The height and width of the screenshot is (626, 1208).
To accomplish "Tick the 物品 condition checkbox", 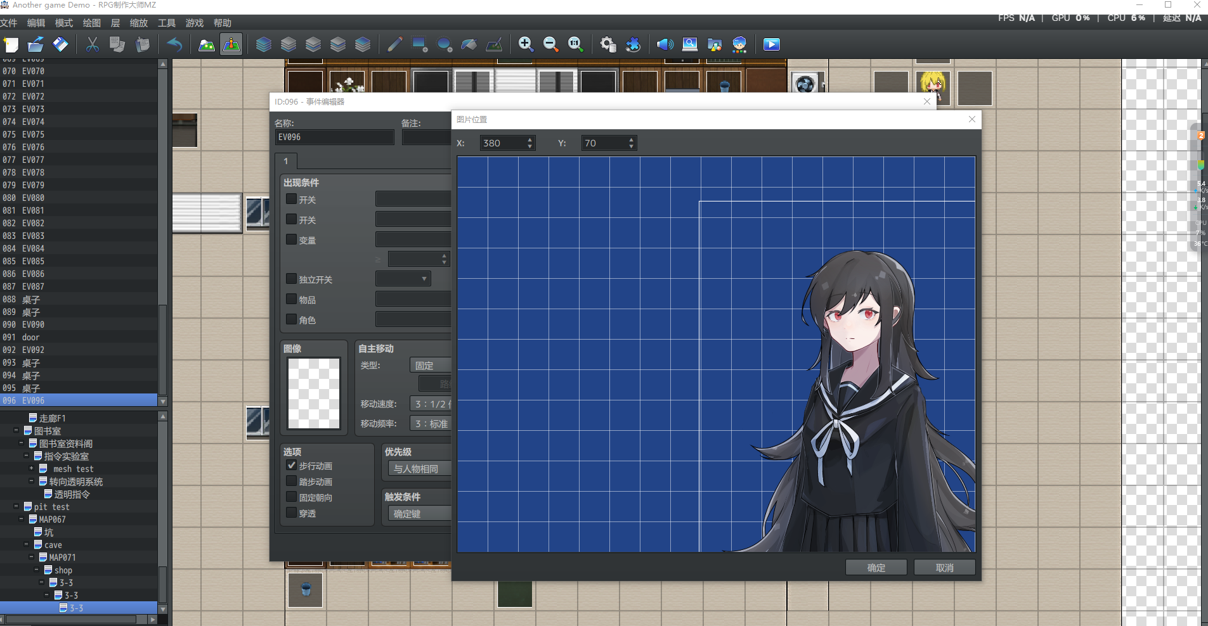I will (x=292, y=299).
